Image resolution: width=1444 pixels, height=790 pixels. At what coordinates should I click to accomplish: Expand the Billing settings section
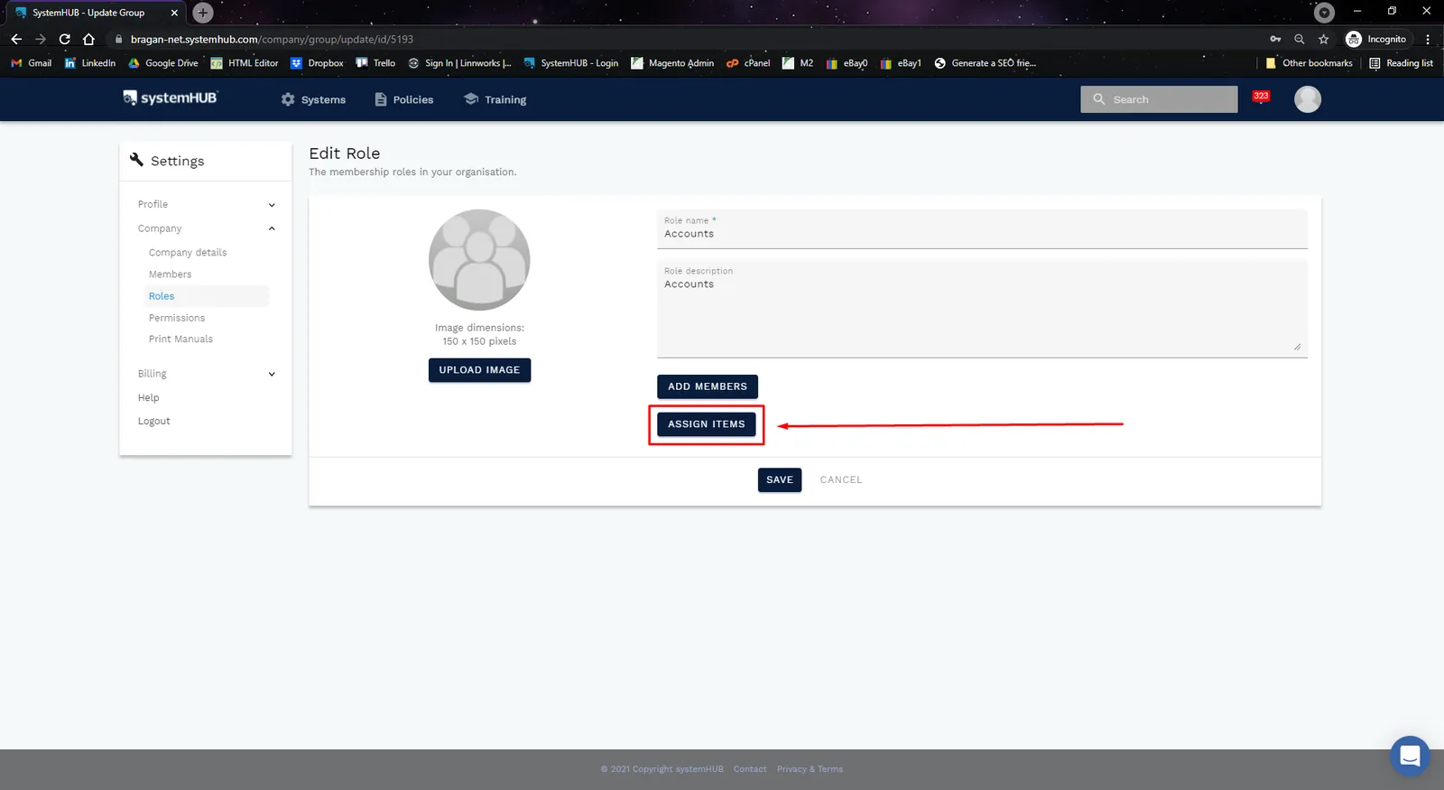(207, 374)
